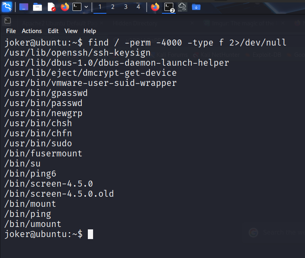
Task: Open the terminal File menu
Action: (x=11, y=31)
